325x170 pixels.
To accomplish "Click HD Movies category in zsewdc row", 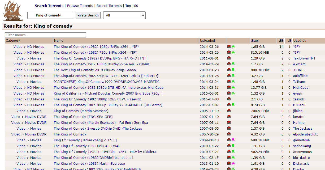I will [x=36, y=99].
